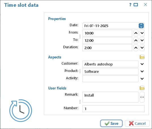The height and width of the screenshot is (129, 152).
Task: Click the To field with 12:00
Action: pos(107,40)
